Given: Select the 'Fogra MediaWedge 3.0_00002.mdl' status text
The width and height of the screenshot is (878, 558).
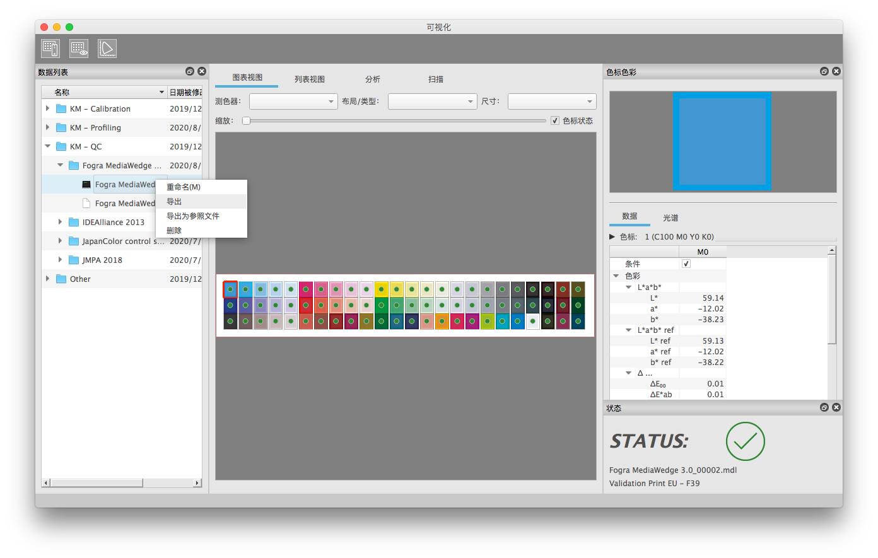Looking at the screenshot, I should 673,470.
